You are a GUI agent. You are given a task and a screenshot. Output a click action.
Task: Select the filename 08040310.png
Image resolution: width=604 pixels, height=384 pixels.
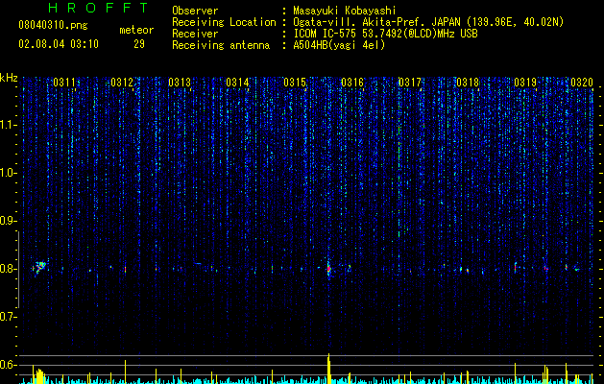click(53, 26)
